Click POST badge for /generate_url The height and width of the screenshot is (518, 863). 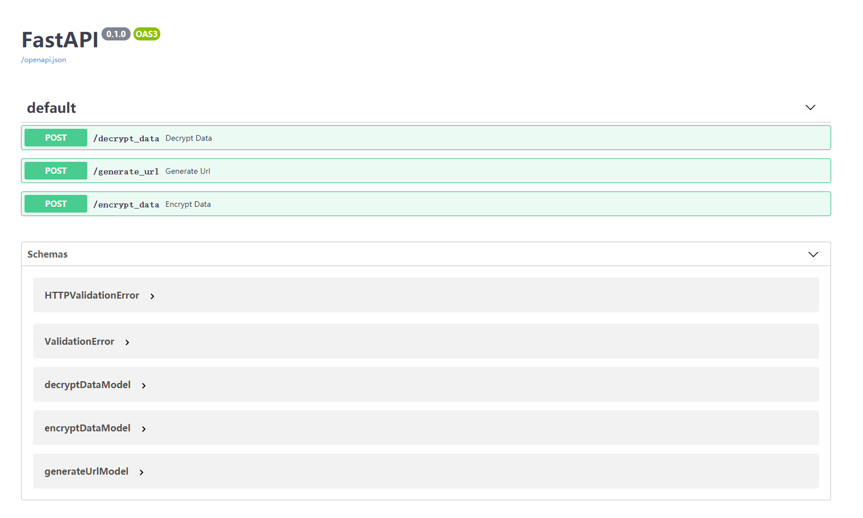(56, 171)
